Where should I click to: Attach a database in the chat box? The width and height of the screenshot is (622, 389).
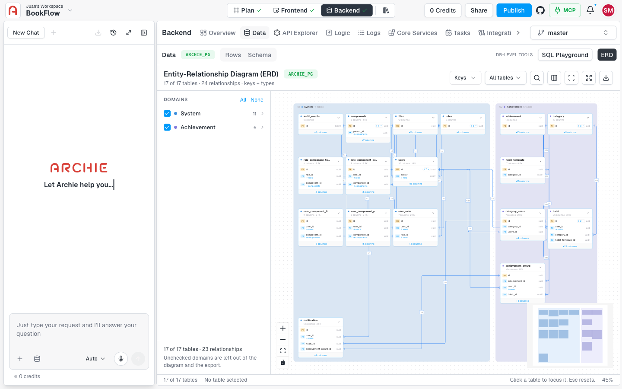37,359
